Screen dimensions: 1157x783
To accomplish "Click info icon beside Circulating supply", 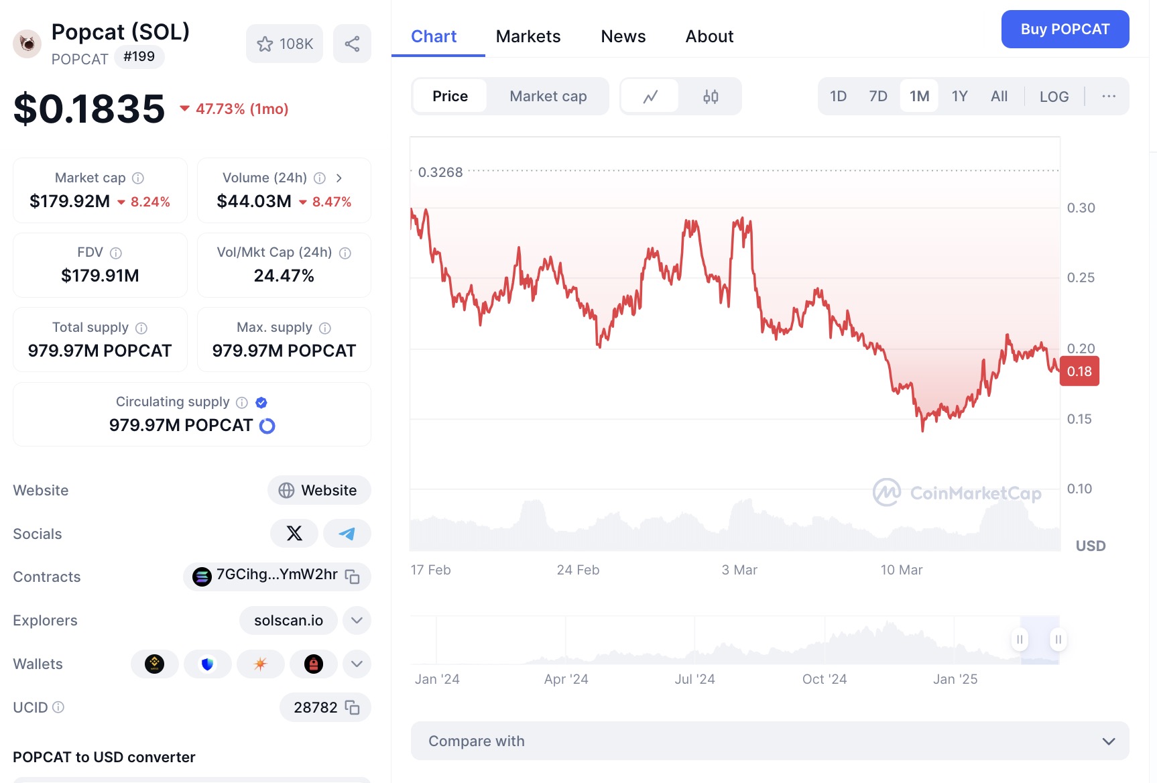I will [x=242, y=402].
